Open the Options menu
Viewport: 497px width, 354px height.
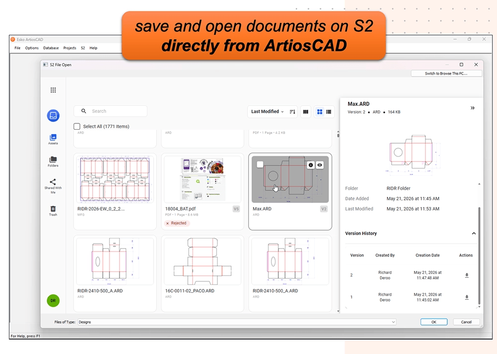coord(32,48)
